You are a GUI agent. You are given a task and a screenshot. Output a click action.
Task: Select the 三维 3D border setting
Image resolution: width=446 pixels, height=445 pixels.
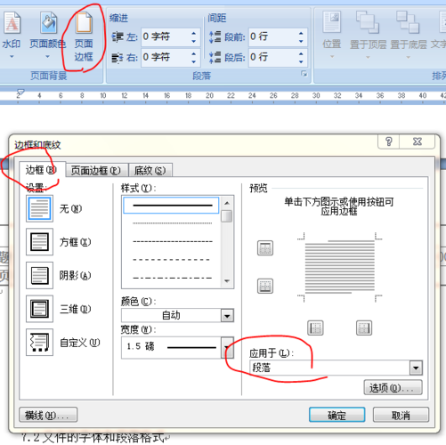[x=39, y=309]
